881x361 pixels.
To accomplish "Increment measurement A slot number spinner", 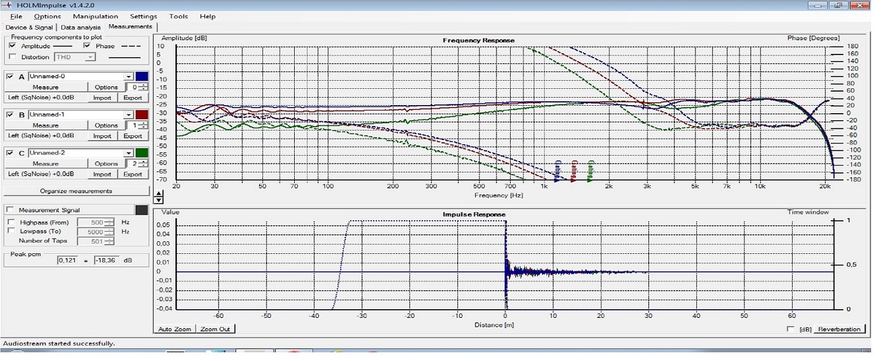I will [x=143, y=85].
